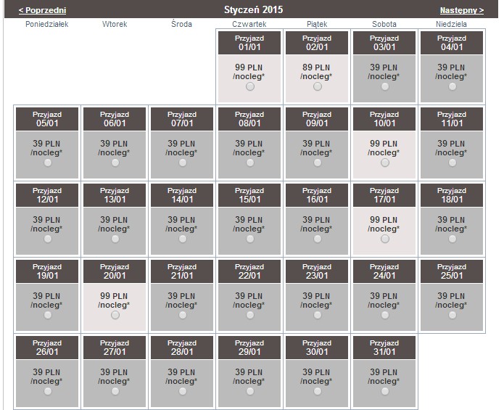Image resolution: width=504 pixels, height=410 pixels.
Task: Select arrival radio for 19/01
Action: (48, 315)
